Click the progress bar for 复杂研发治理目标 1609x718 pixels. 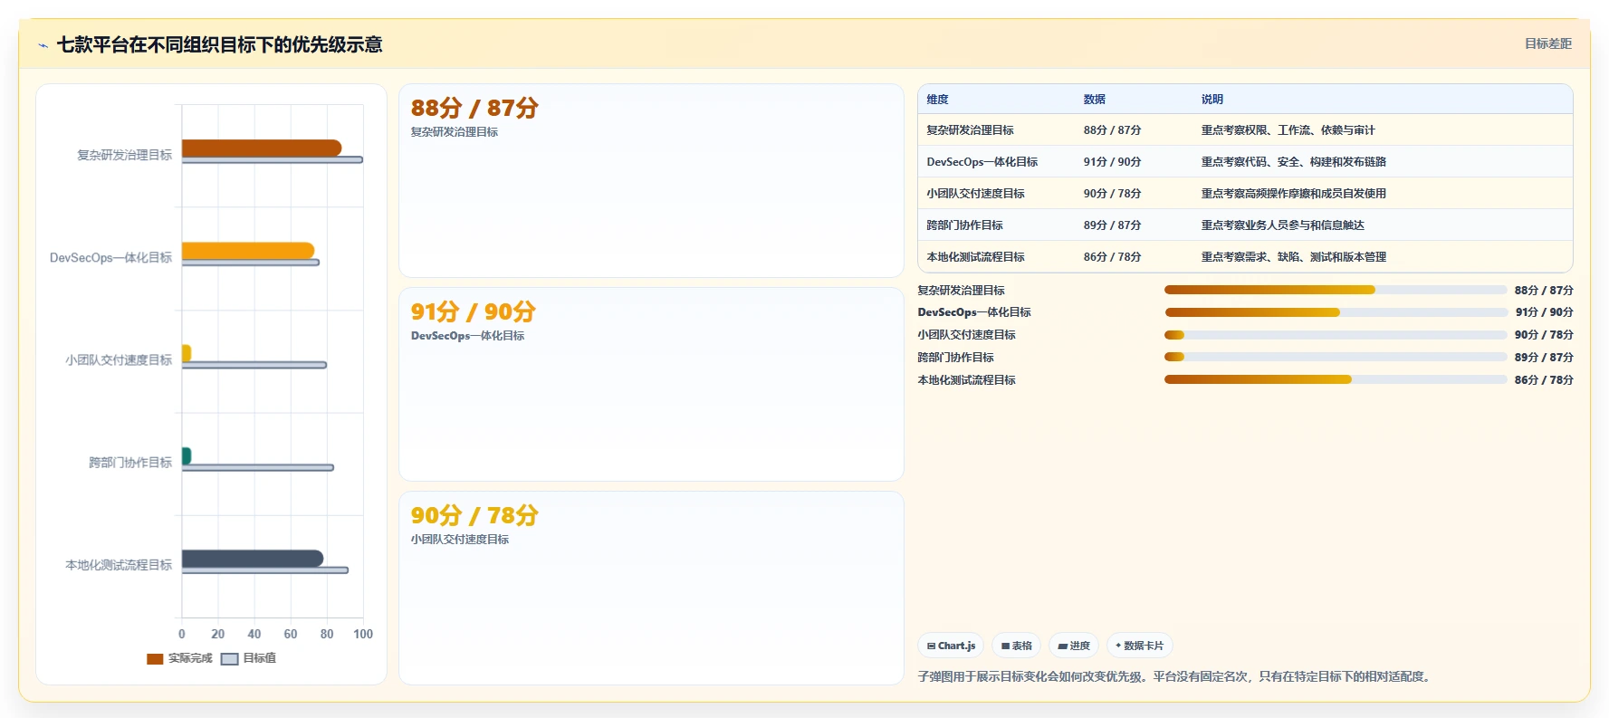[1336, 290]
